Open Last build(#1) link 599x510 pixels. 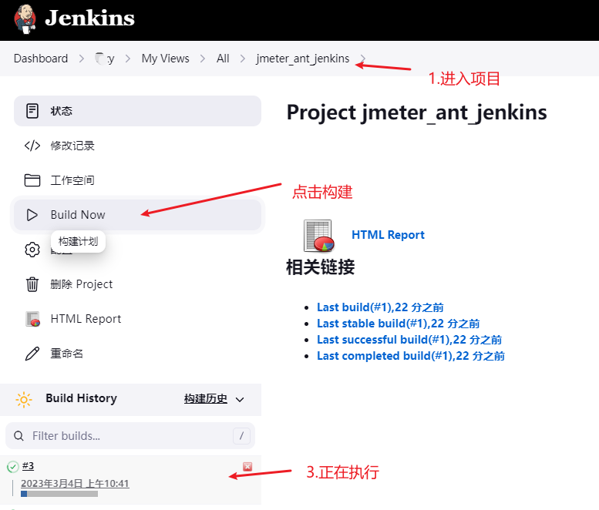click(380, 307)
